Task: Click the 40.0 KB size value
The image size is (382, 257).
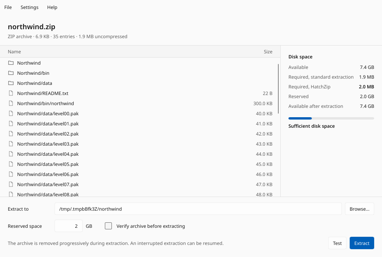Action: pos(264,114)
